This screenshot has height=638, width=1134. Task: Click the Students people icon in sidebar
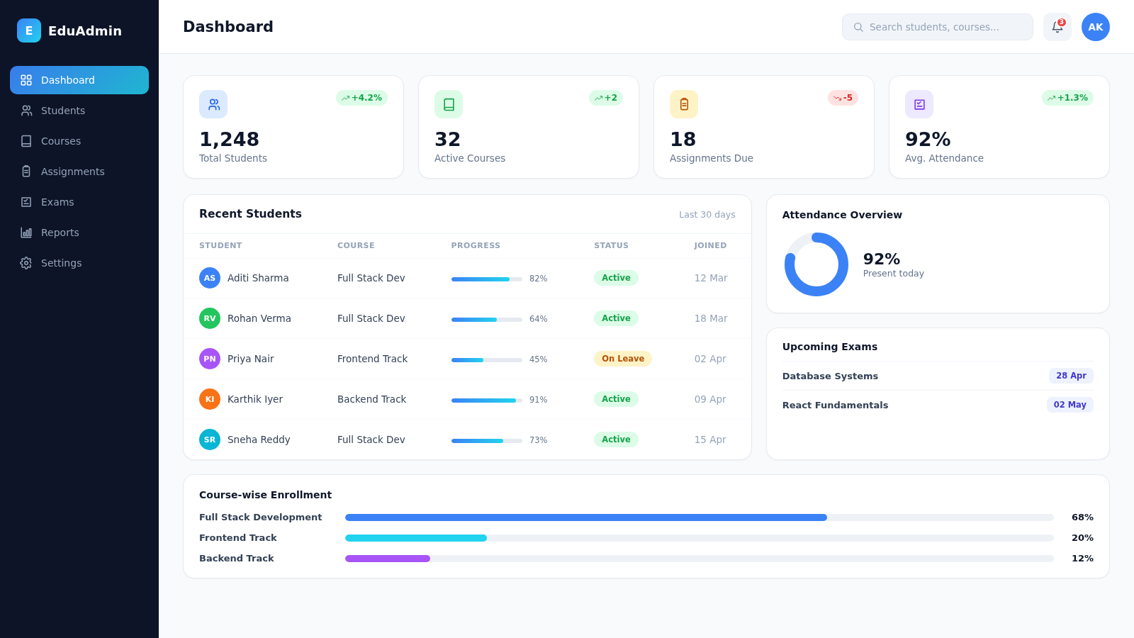[26, 111]
